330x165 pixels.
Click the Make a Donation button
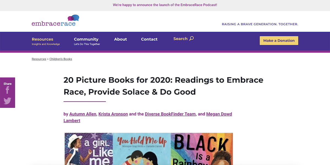pyautogui.click(x=279, y=41)
